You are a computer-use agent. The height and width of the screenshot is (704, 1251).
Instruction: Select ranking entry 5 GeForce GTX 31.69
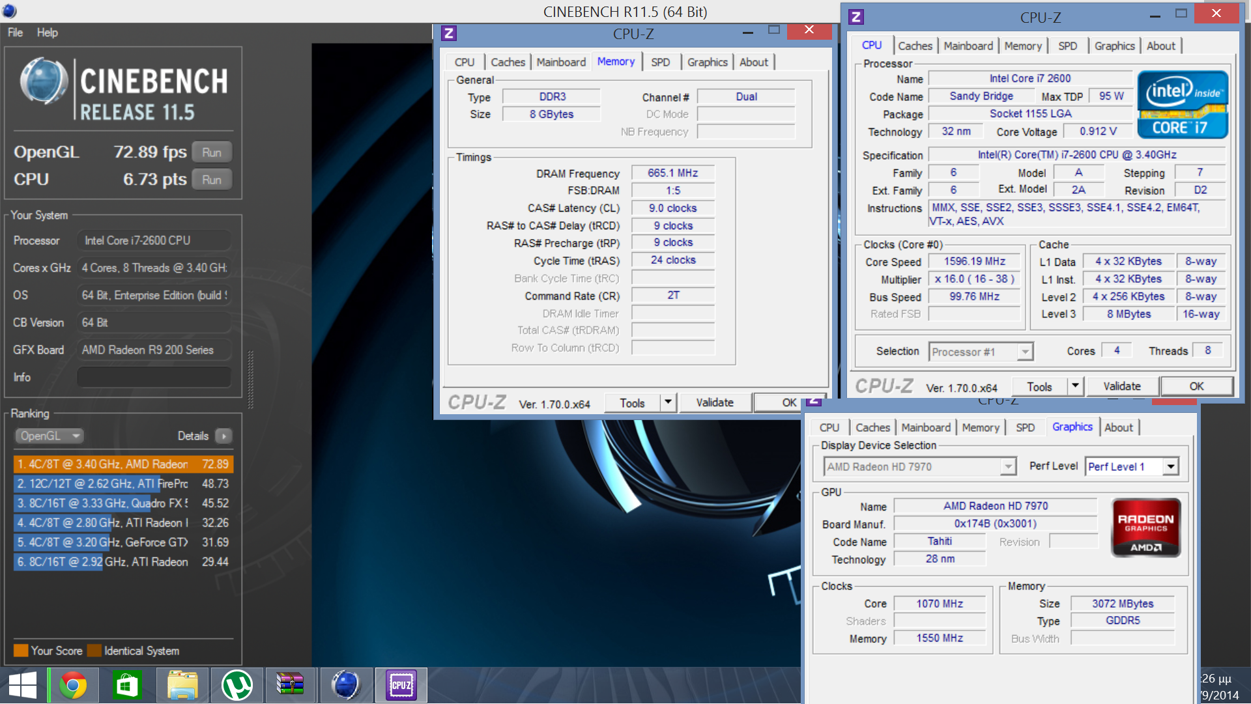[x=123, y=542]
